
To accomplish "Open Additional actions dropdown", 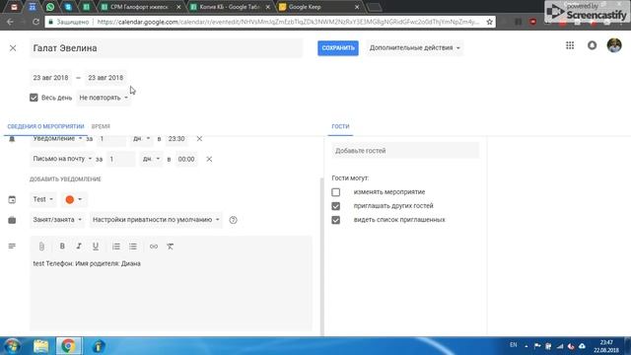I will pyautogui.click(x=414, y=48).
